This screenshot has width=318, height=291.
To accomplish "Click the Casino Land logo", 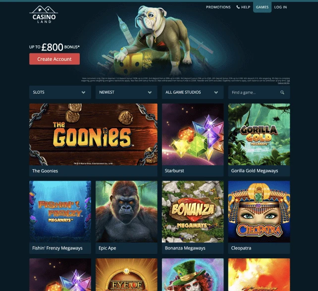I will [44, 14].
